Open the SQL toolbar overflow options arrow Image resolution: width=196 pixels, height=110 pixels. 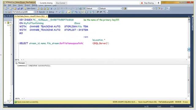click(107, 12)
